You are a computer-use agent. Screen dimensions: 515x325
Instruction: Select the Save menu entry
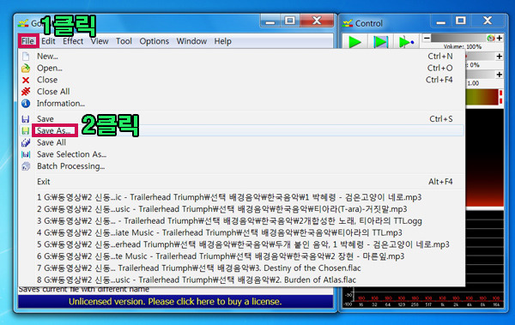tap(241, 119)
